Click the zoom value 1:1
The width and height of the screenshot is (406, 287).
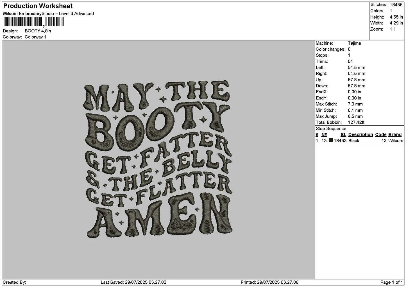(x=393, y=29)
